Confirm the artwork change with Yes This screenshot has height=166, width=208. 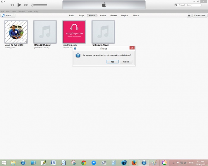pyautogui.click(x=112, y=62)
